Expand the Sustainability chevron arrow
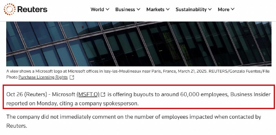 point(210,9)
